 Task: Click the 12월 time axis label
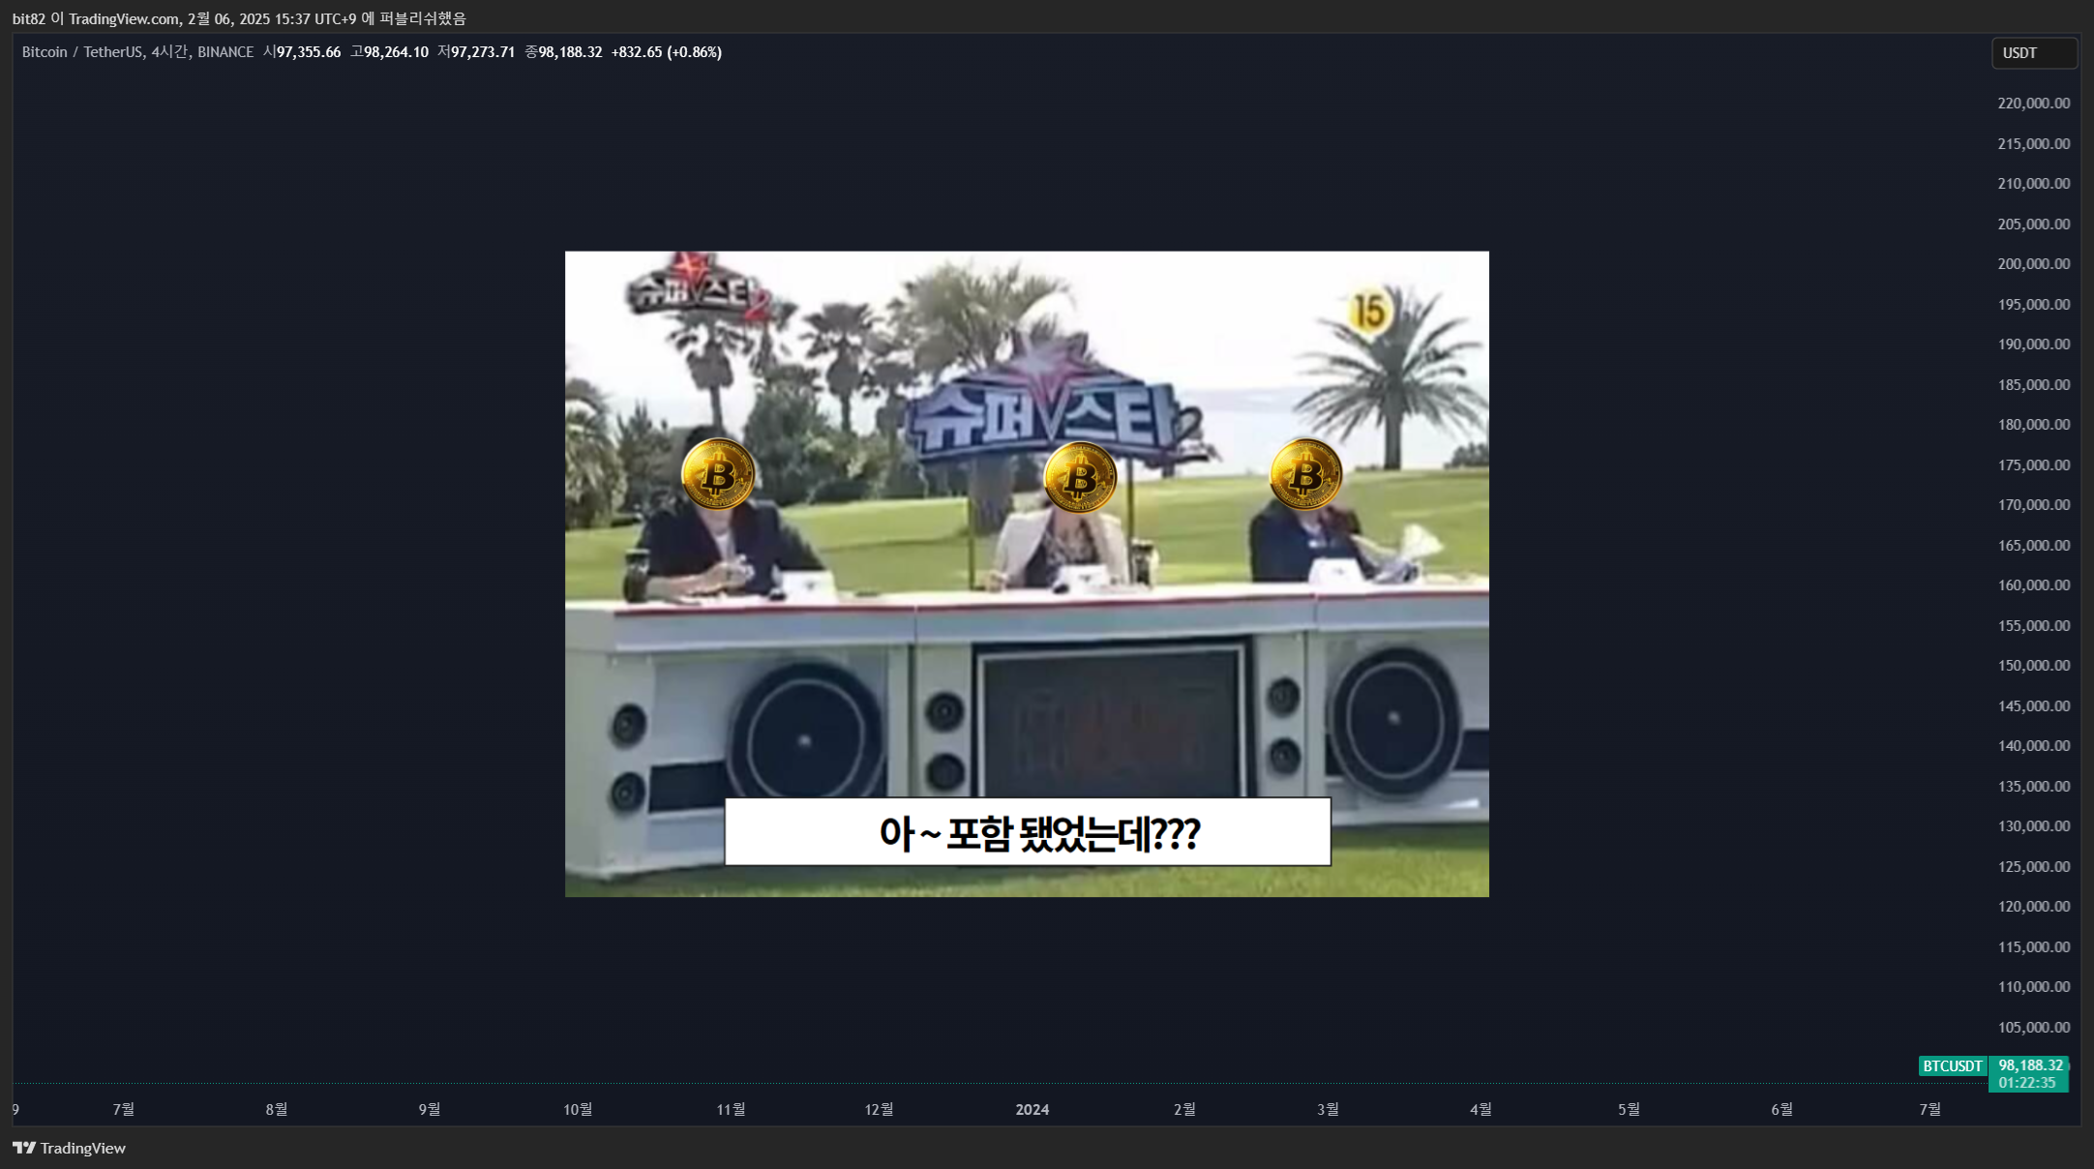coord(879,1110)
